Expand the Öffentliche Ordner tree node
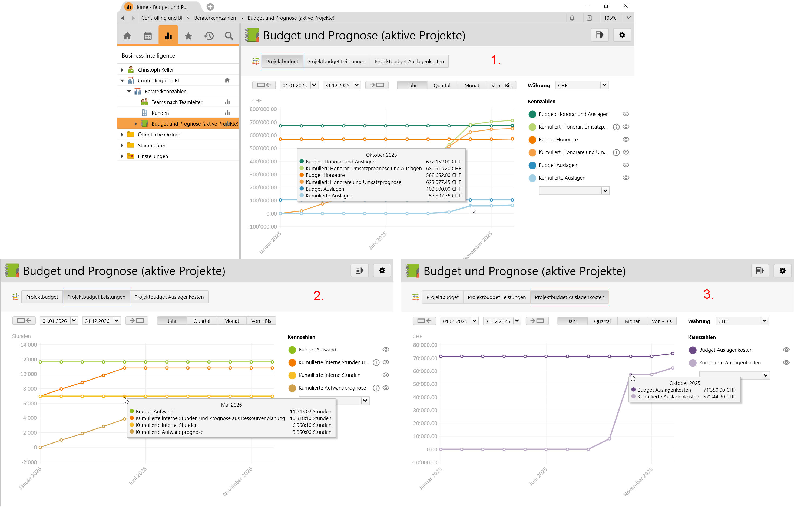This screenshot has height=507, width=794. pyautogui.click(x=122, y=135)
